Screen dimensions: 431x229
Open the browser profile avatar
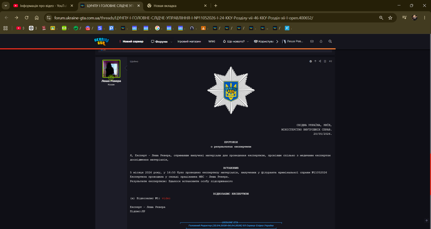415,18
